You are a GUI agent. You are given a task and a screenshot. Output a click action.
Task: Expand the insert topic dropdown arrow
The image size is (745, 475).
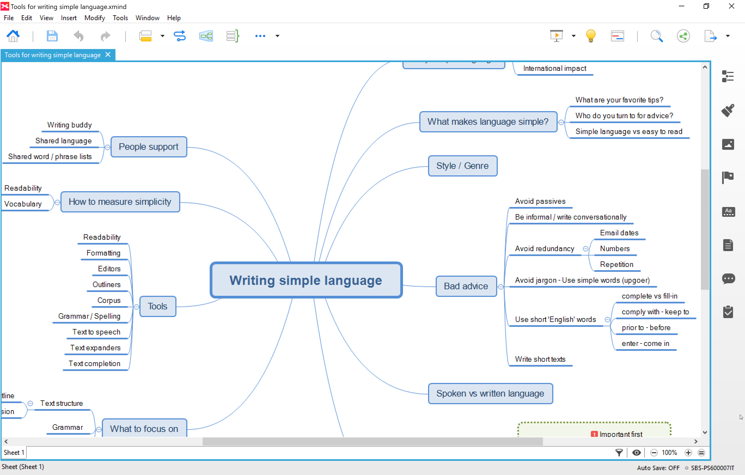pyautogui.click(x=163, y=36)
